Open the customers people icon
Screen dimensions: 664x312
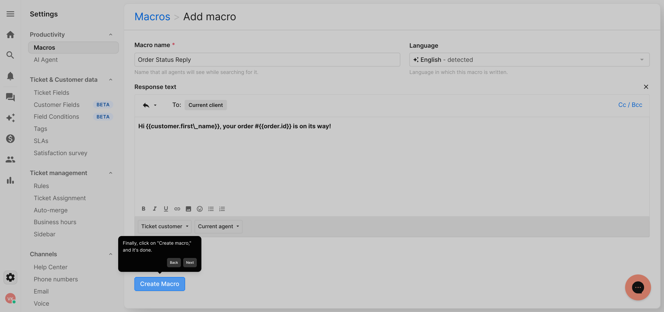pos(10,159)
